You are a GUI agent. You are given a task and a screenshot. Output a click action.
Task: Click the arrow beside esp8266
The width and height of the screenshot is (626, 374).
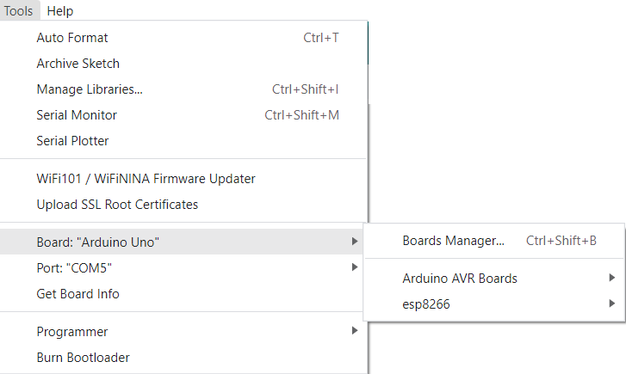tap(611, 303)
